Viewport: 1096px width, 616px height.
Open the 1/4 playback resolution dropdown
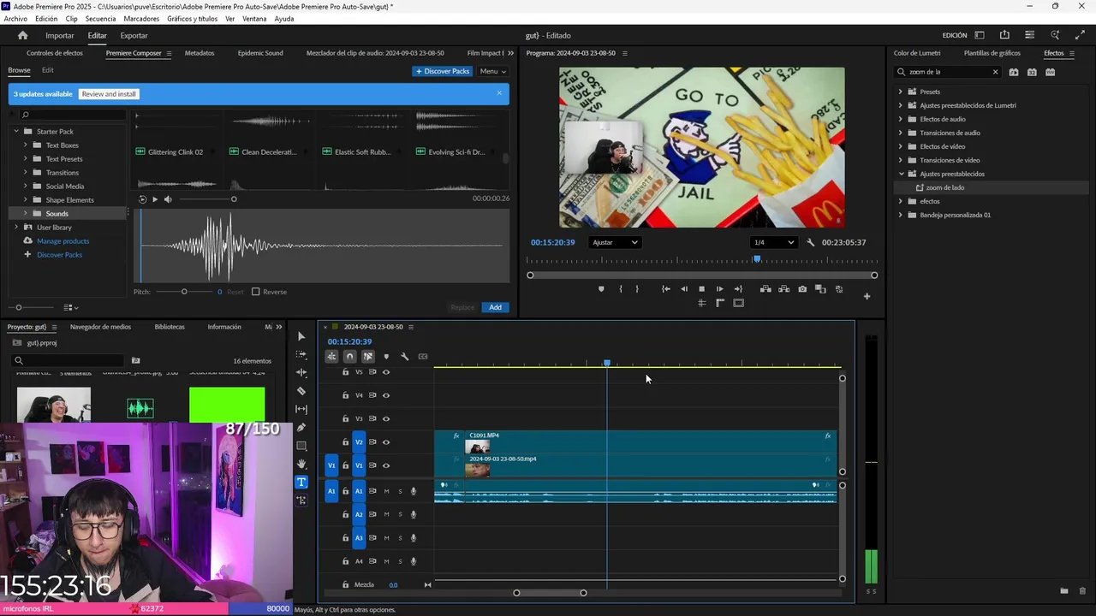773,242
